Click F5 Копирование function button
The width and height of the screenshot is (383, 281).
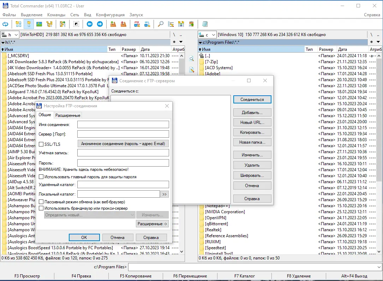pyautogui.click(x=136, y=276)
